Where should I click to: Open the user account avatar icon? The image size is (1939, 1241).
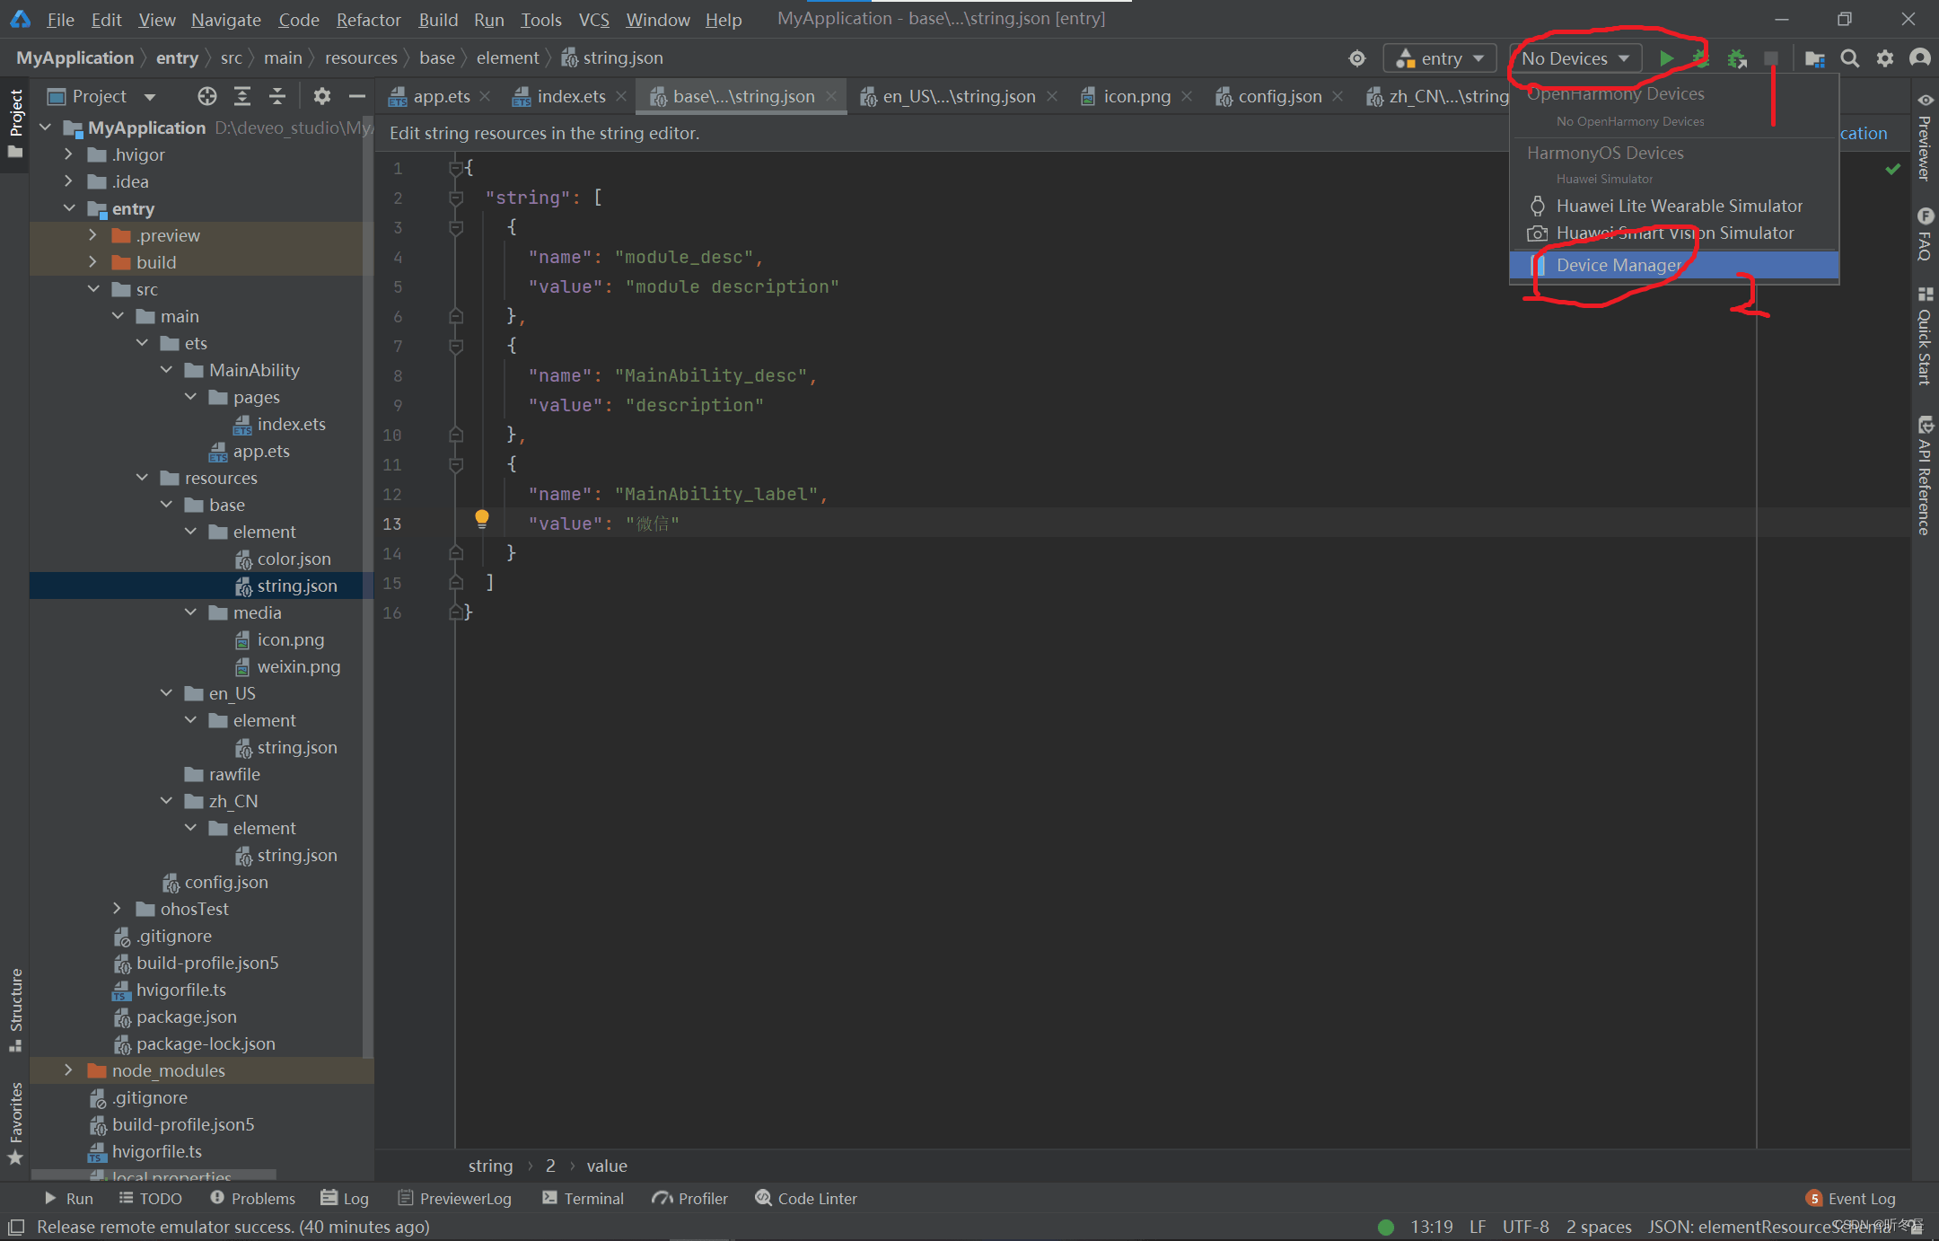click(x=1920, y=58)
